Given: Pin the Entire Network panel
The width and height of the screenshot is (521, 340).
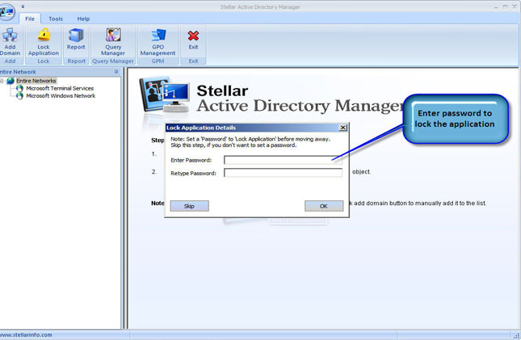Looking at the screenshot, I should [x=116, y=72].
